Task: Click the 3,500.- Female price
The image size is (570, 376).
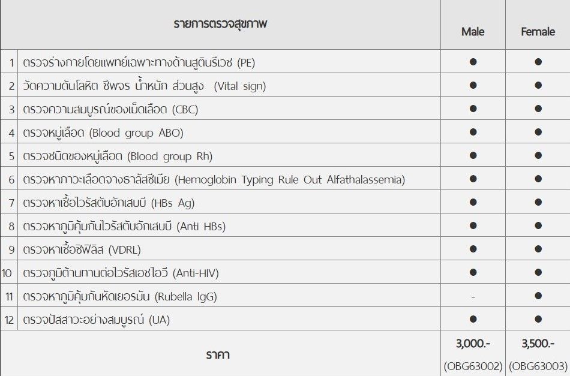Action: coord(538,344)
